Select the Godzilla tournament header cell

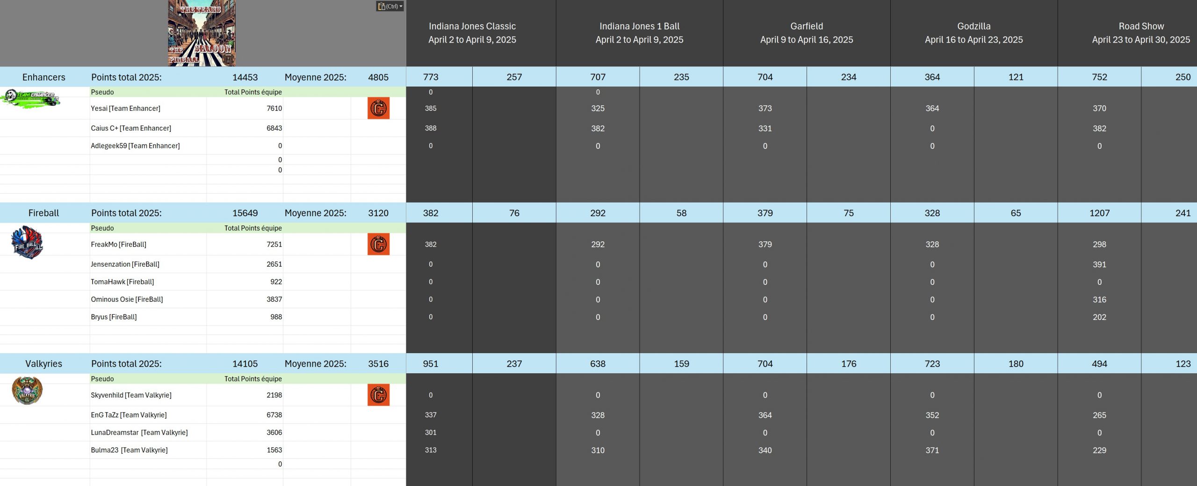click(973, 33)
